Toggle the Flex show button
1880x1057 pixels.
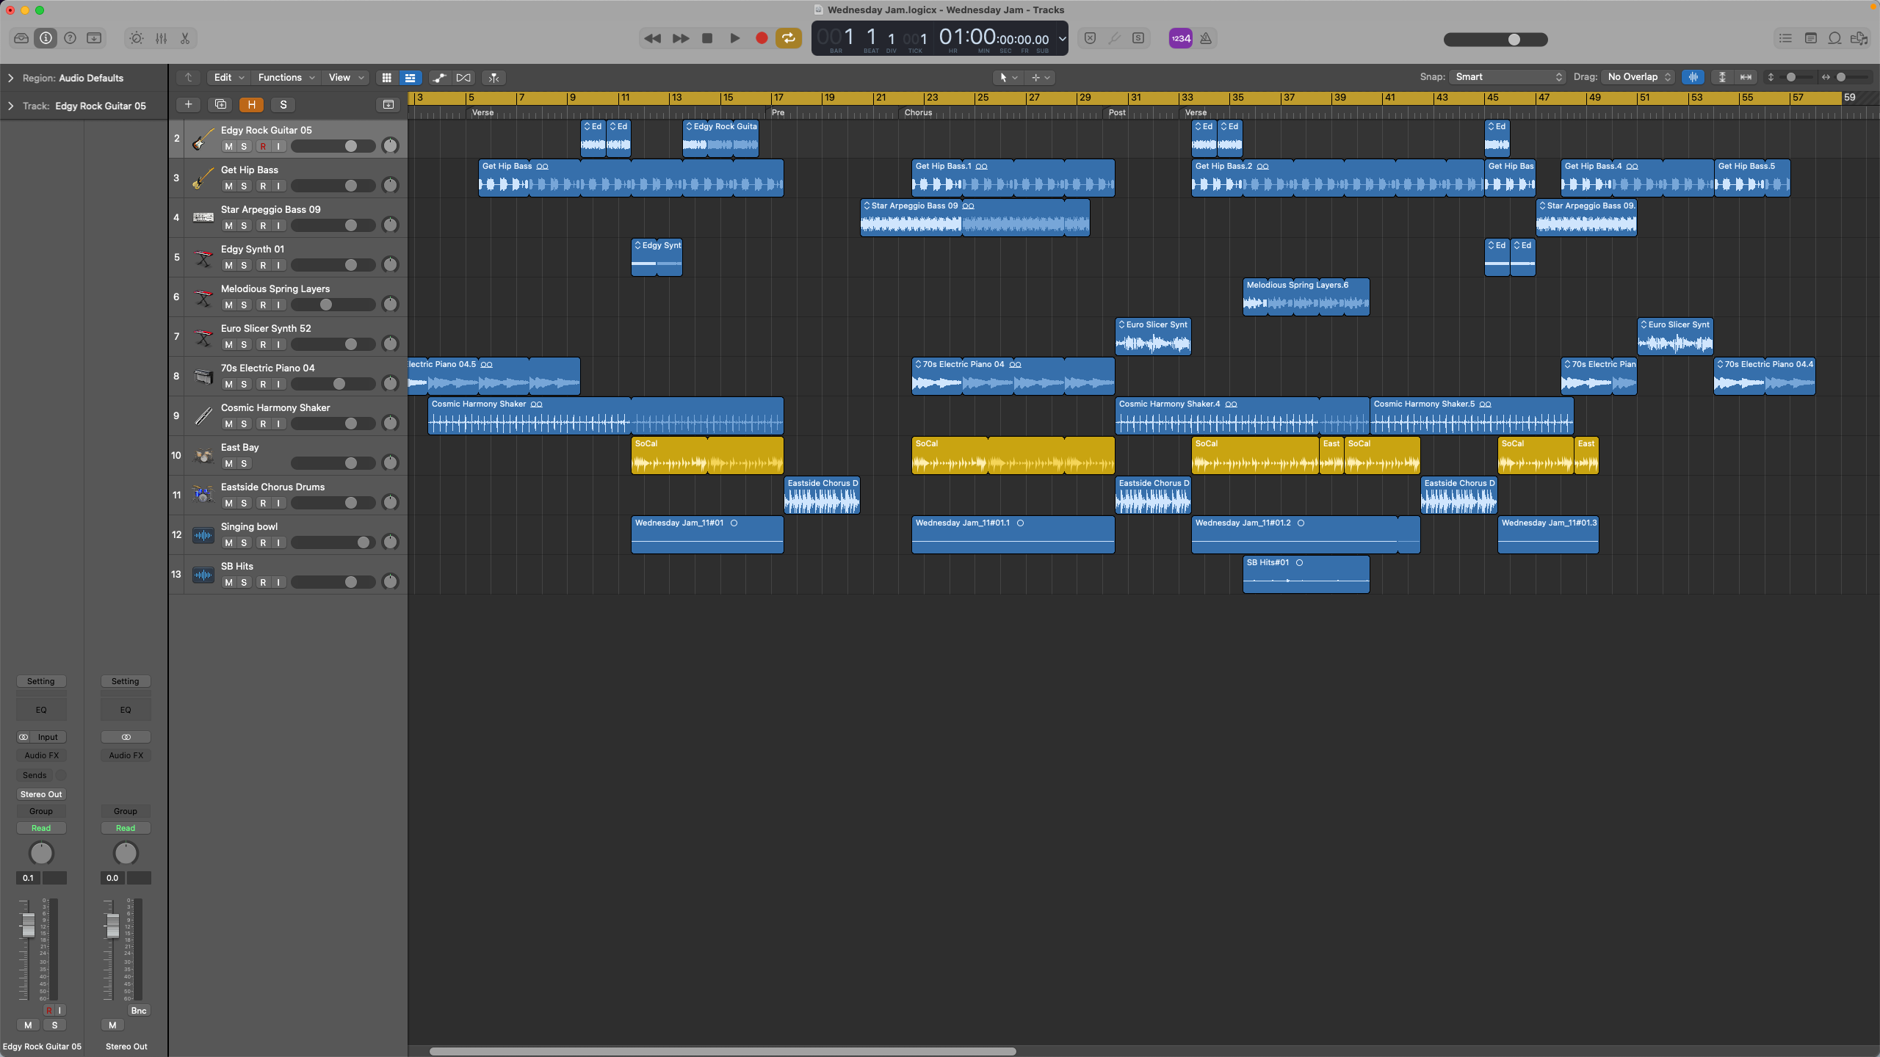463,77
